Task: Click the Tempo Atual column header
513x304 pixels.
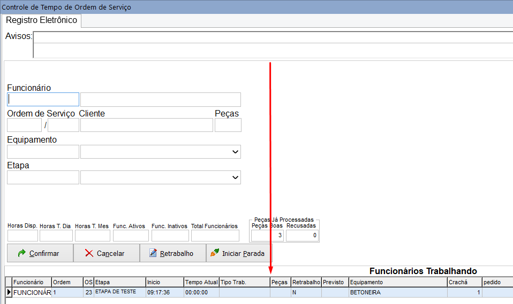Action: 201,282
